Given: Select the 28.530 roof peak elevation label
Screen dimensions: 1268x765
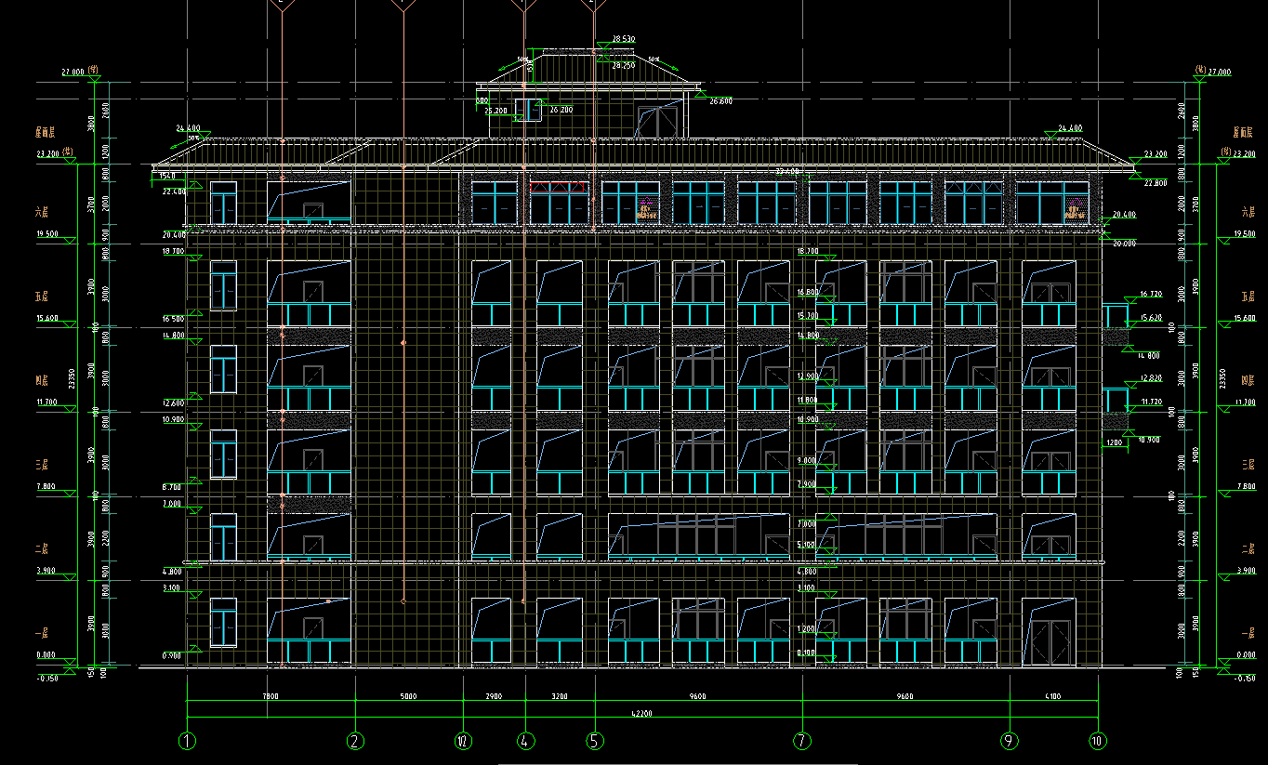Looking at the screenshot, I should [x=623, y=39].
